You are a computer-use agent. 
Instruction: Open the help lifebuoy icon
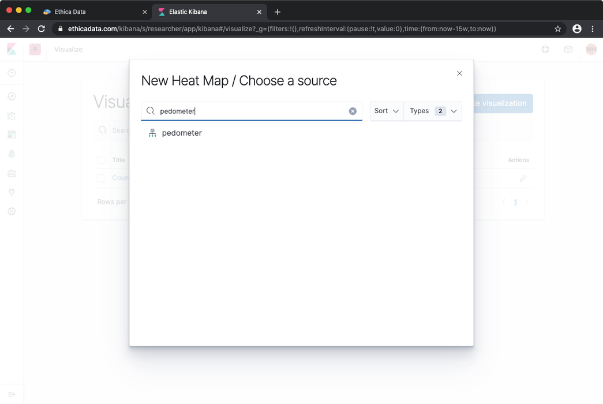point(545,50)
